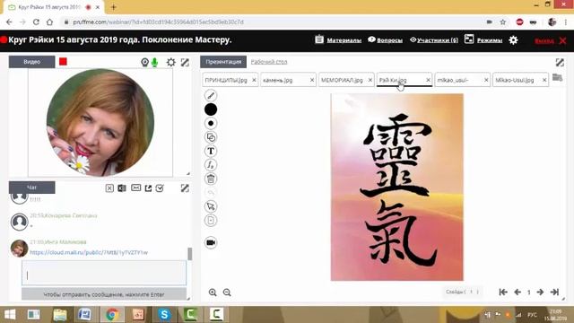This screenshot has height=323, width=574.
Task: Close the камень.jpg tab
Action: click(312, 80)
